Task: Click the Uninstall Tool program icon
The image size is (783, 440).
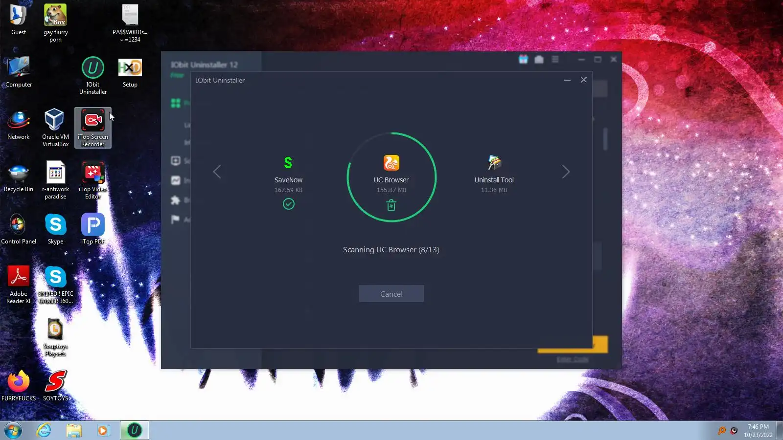Action: 494,162
